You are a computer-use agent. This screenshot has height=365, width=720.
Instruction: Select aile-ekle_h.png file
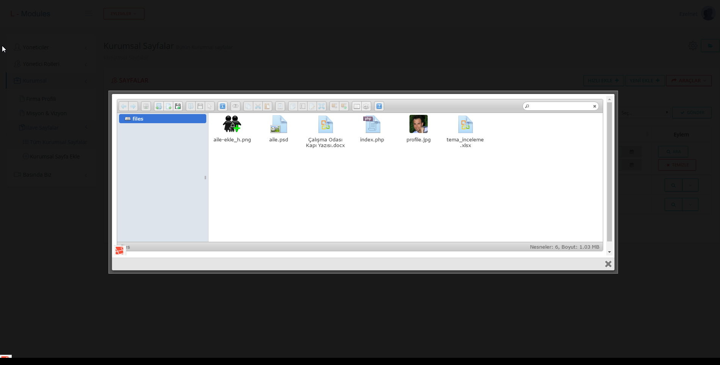click(x=232, y=129)
